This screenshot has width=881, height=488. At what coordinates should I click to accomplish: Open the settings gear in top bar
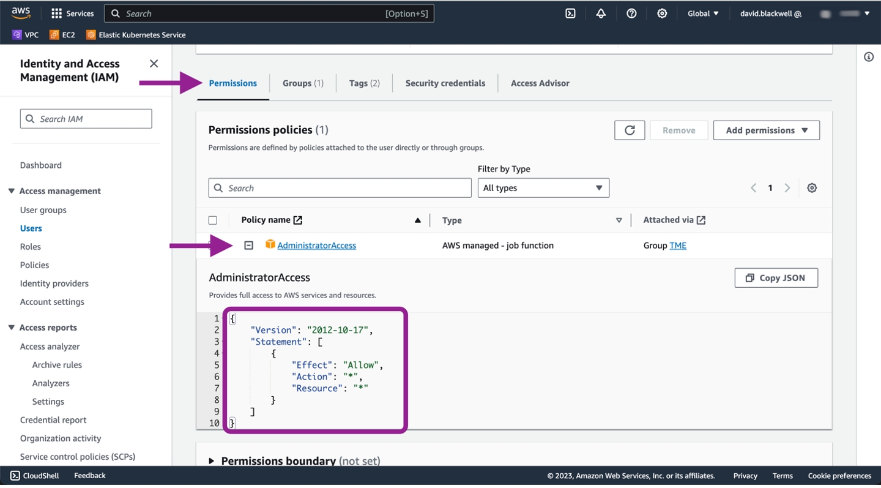[x=662, y=13]
